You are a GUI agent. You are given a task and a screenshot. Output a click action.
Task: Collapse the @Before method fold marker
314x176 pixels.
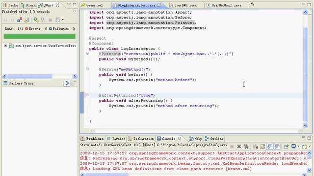click(x=87, y=69)
